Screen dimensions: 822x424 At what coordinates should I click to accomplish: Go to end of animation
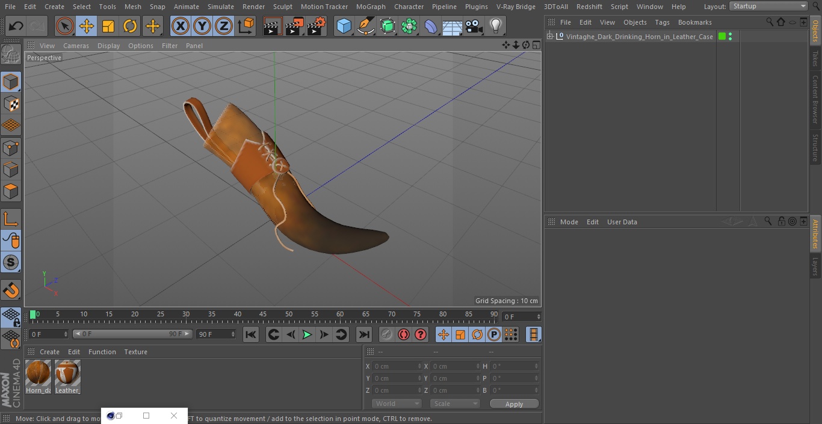pos(364,334)
